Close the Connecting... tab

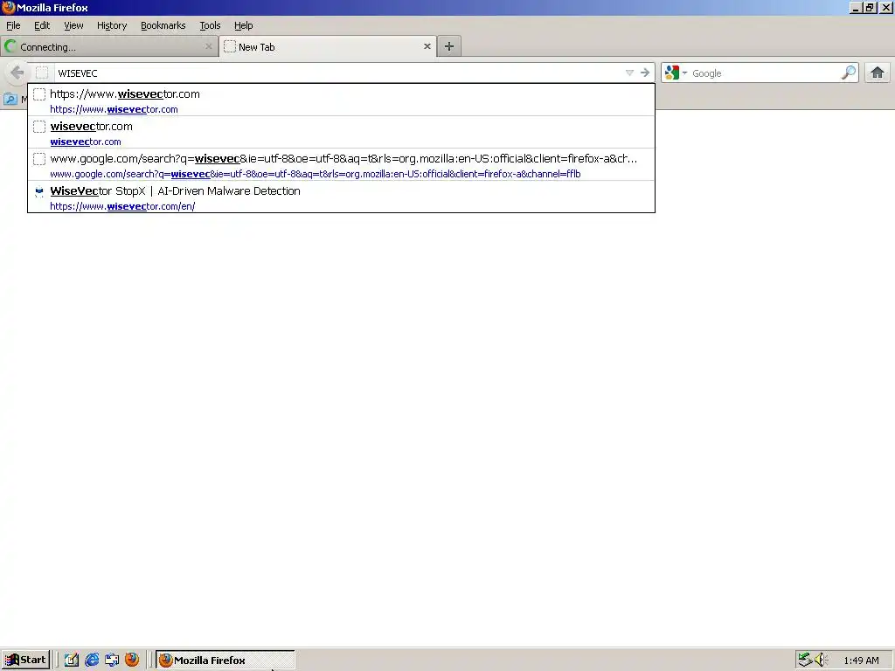pos(208,47)
